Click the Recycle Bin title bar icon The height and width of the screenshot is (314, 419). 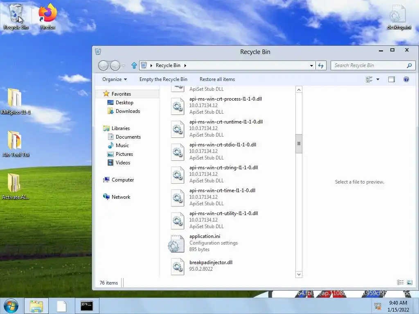click(98, 52)
